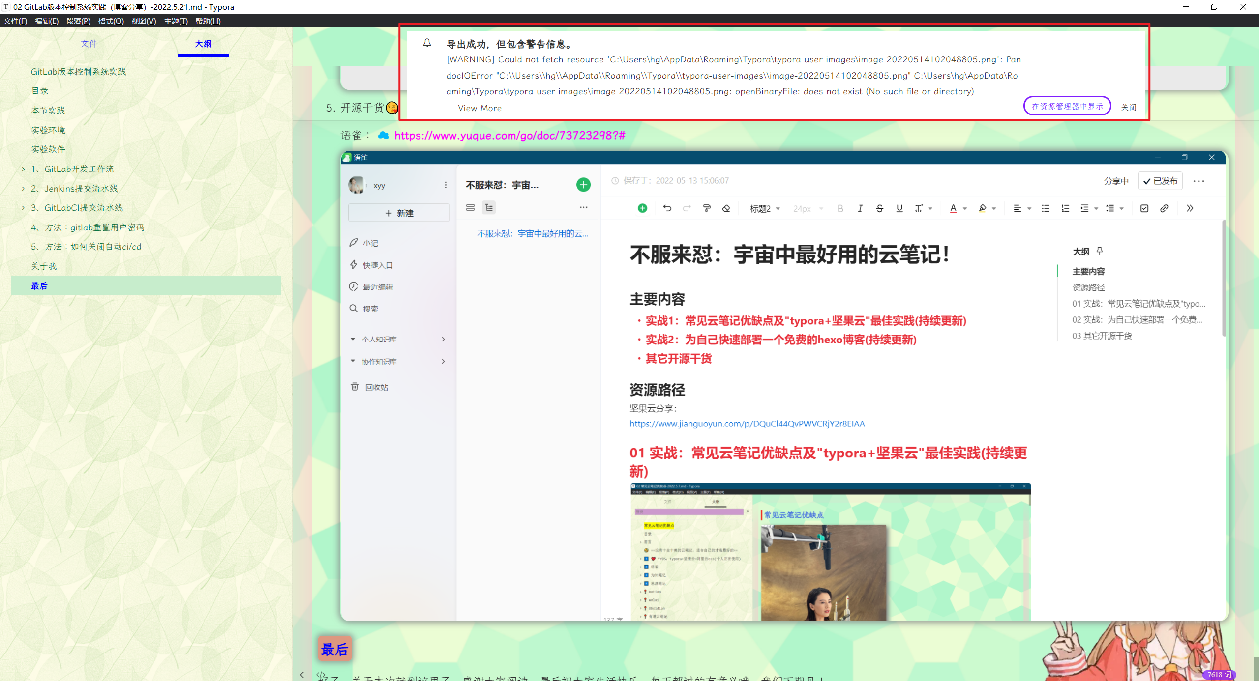The height and width of the screenshot is (681, 1259).
Task: Open the 编辑(E) menu
Action: coord(47,21)
